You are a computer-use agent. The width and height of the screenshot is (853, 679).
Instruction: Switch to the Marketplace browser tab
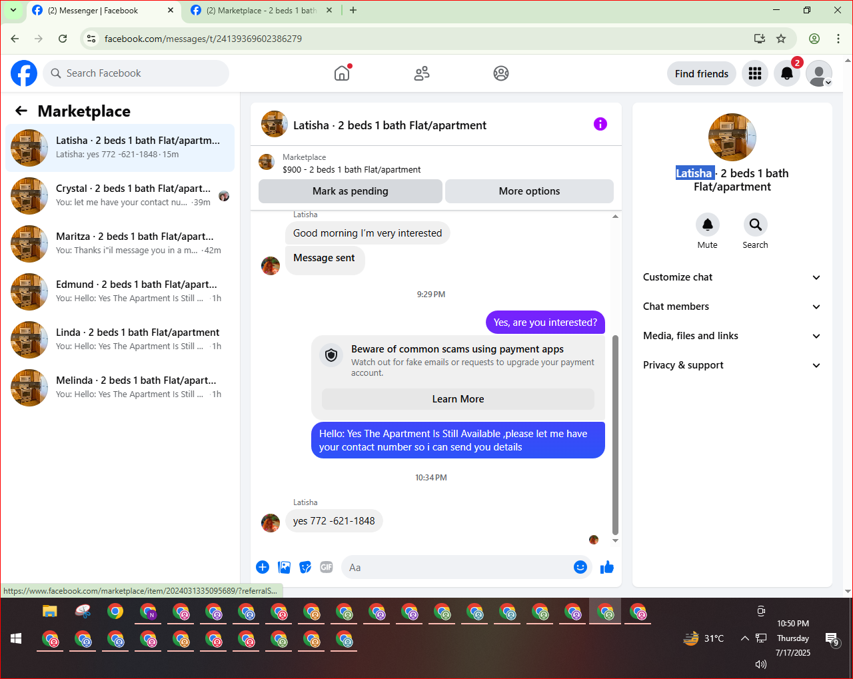coord(261,10)
